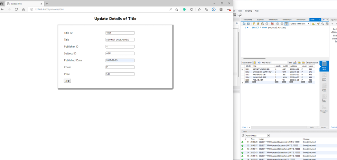The width and height of the screenshot is (337, 160).
Task: Commit transaction checkmark icon
Action: tap(278, 24)
